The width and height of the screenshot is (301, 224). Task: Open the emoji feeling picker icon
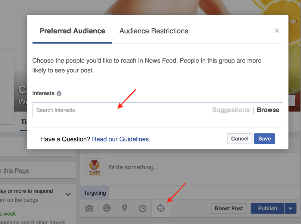point(107,208)
